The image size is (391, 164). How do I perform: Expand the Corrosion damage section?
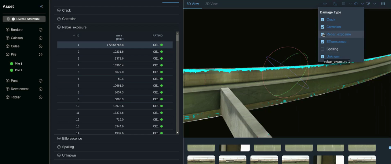(x=59, y=19)
